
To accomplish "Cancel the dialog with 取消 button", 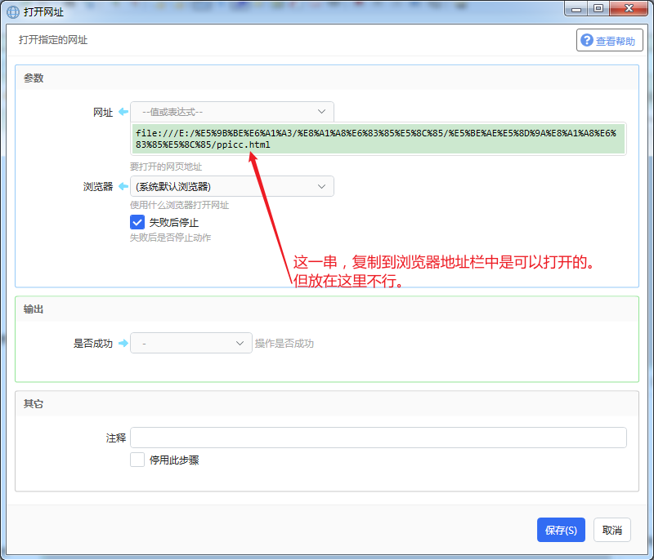I will (x=611, y=530).
